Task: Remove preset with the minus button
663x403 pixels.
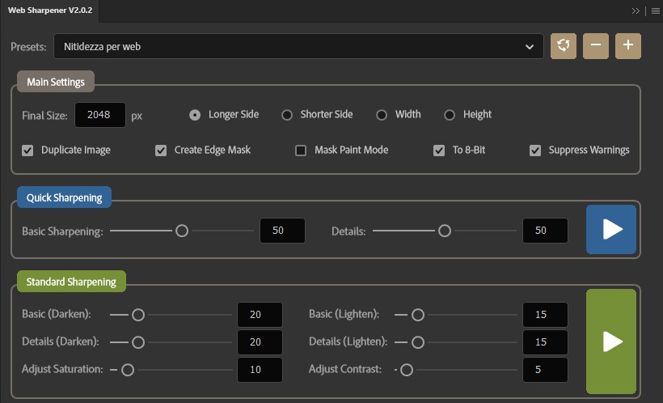Action: coord(596,46)
